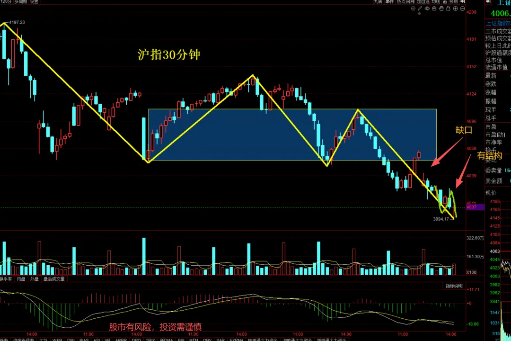511x341 pixels.
Task: Click 加自选 to add to watchlist
Action: (x=423, y=1)
